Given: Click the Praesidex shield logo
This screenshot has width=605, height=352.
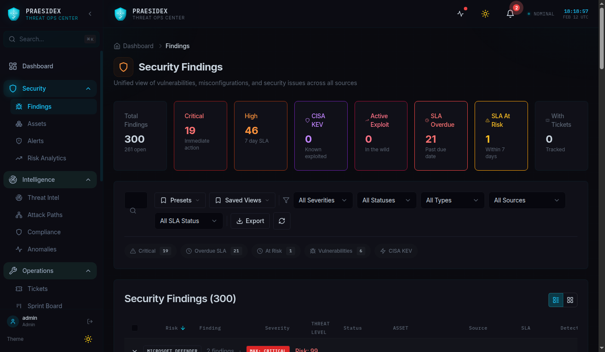Looking at the screenshot, I should click(13, 13).
